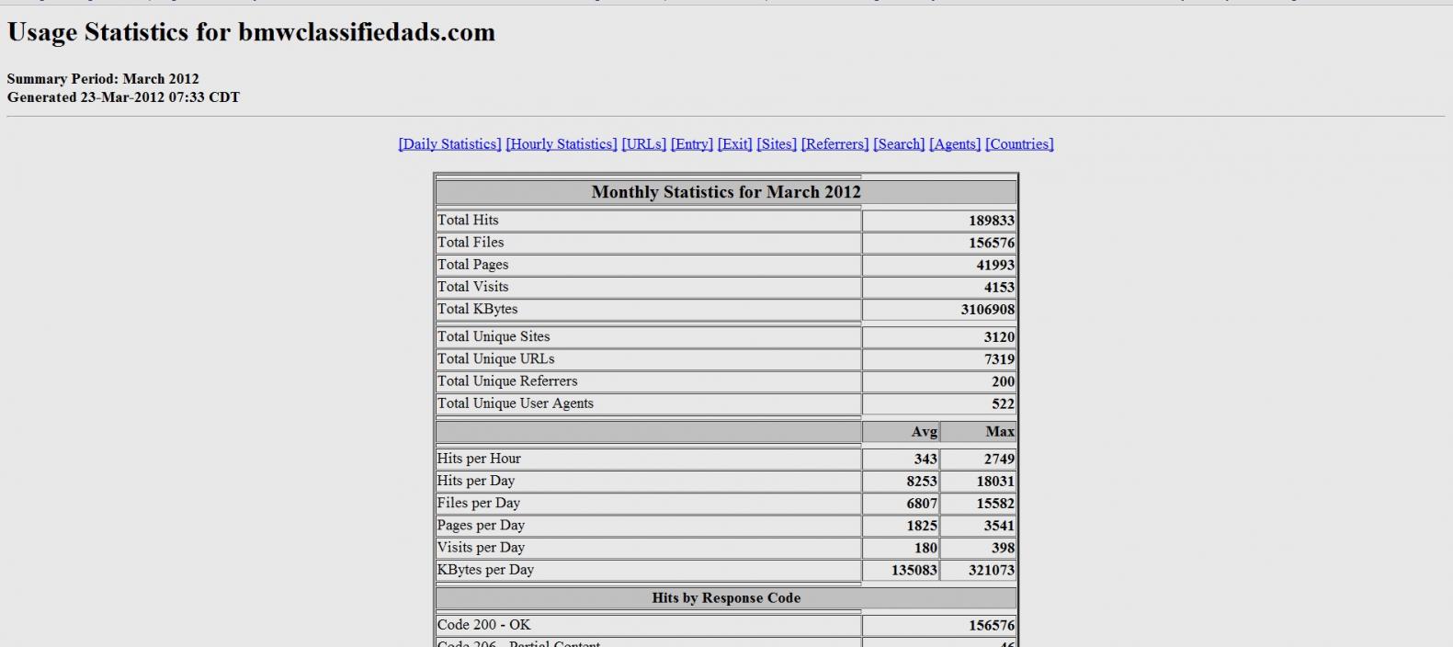Select the 'Total Unique URLs' label

[495, 359]
